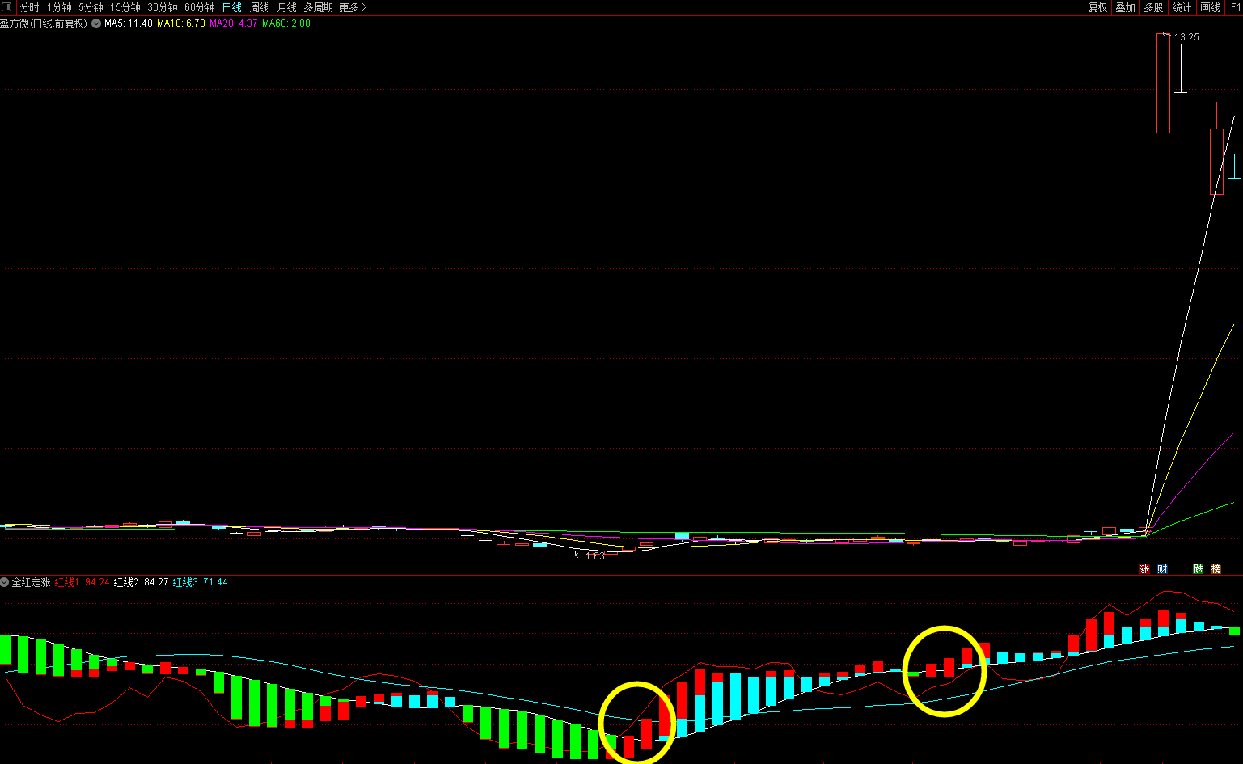The image size is (1243, 764).
Task: Open the 统计 statistics button
Action: click(x=1182, y=7)
